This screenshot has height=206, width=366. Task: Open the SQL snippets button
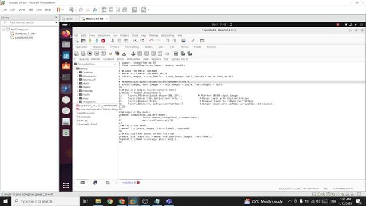166,60
